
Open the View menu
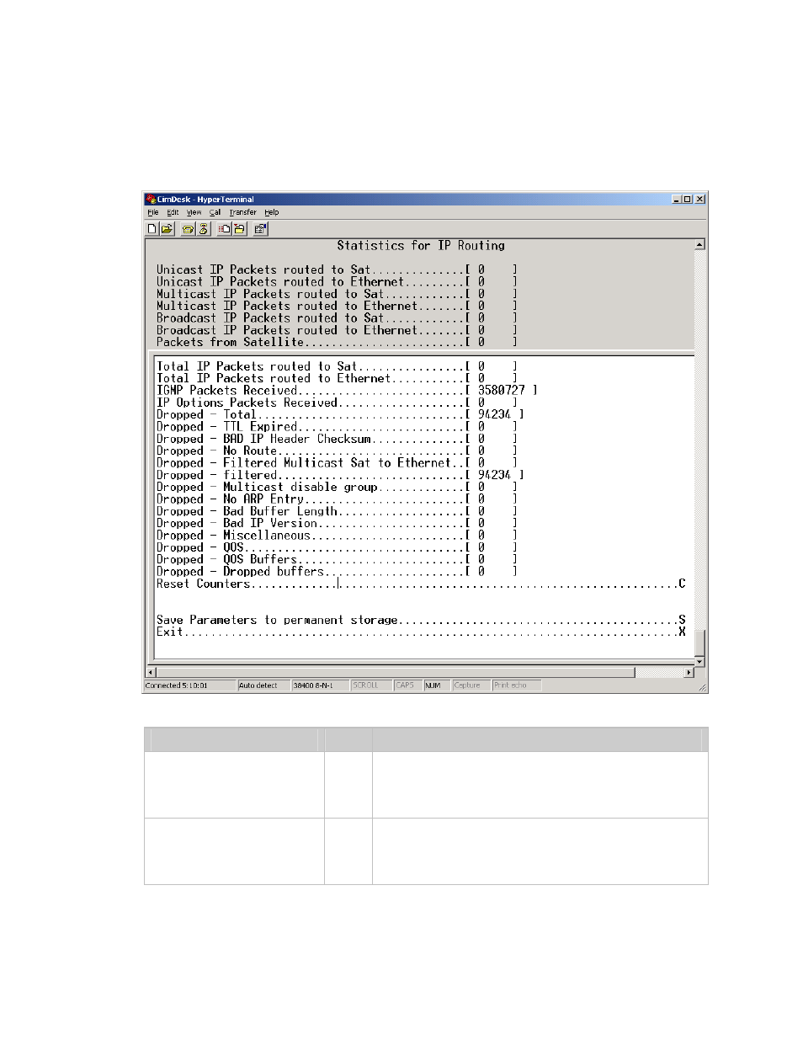(x=194, y=212)
